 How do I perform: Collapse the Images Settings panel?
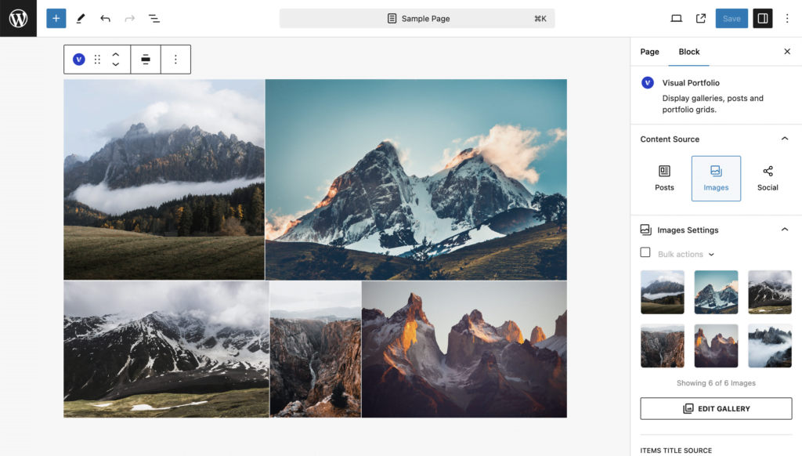785,230
